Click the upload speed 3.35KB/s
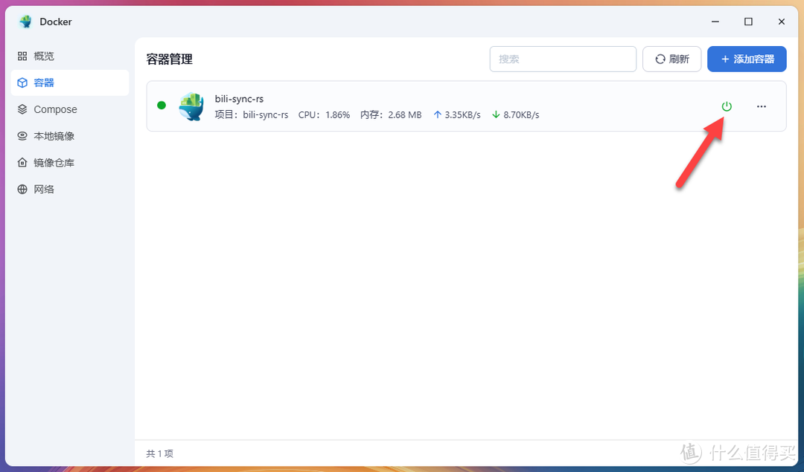Screen dimensions: 804x472 point(457,114)
